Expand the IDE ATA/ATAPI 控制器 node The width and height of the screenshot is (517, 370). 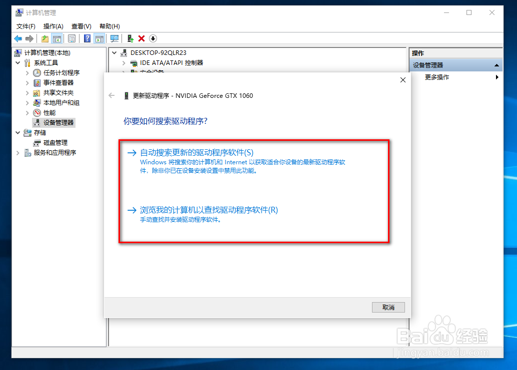tap(123, 63)
